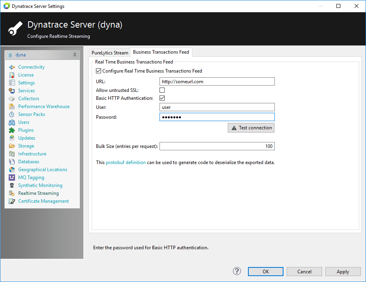Click the Users people icon
This screenshot has height=282, width=366.
coord(12,122)
